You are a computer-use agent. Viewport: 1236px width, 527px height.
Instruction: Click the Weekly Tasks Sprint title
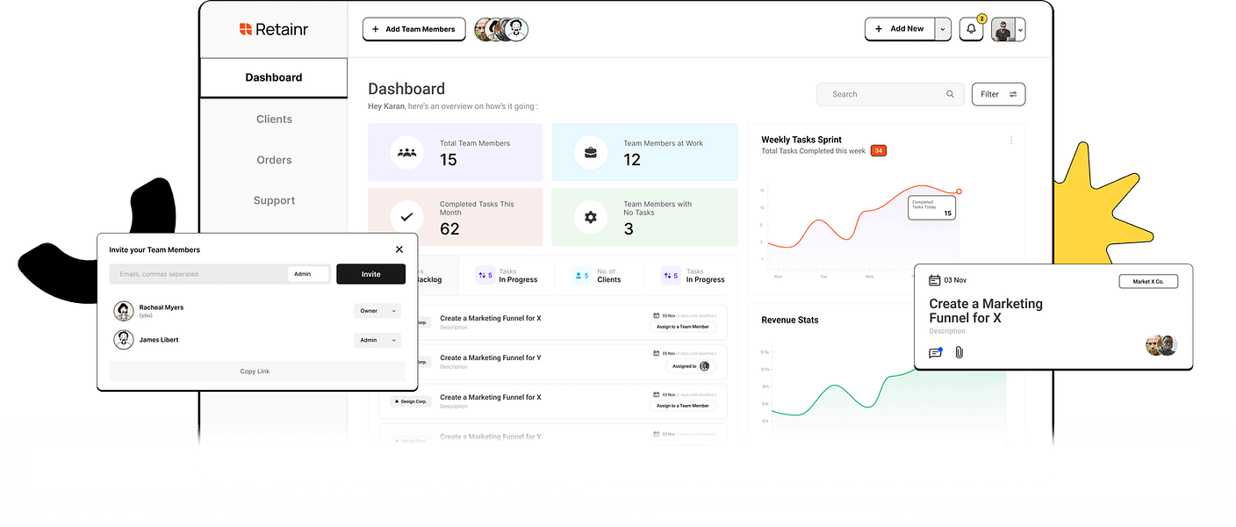[801, 140]
